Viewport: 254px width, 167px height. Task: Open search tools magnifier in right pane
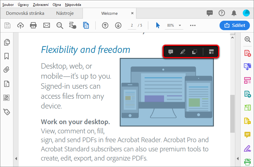[x=247, y=39]
